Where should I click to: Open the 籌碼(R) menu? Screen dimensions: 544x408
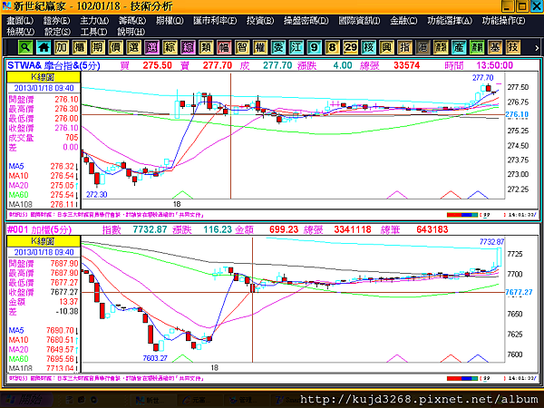[132, 21]
